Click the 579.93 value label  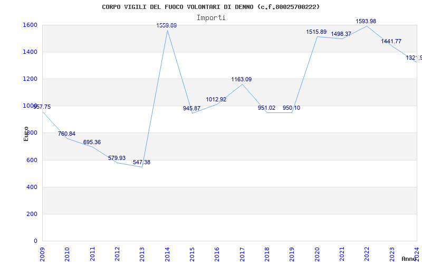pyautogui.click(x=117, y=158)
